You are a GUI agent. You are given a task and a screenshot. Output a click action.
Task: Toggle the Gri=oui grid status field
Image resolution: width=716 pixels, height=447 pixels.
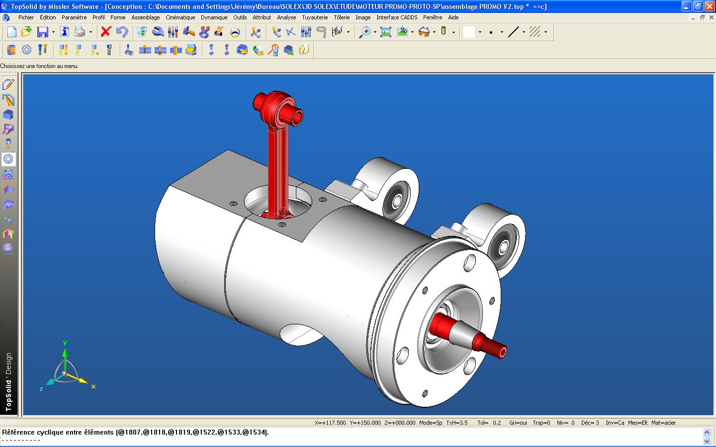[x=518, y=423]
